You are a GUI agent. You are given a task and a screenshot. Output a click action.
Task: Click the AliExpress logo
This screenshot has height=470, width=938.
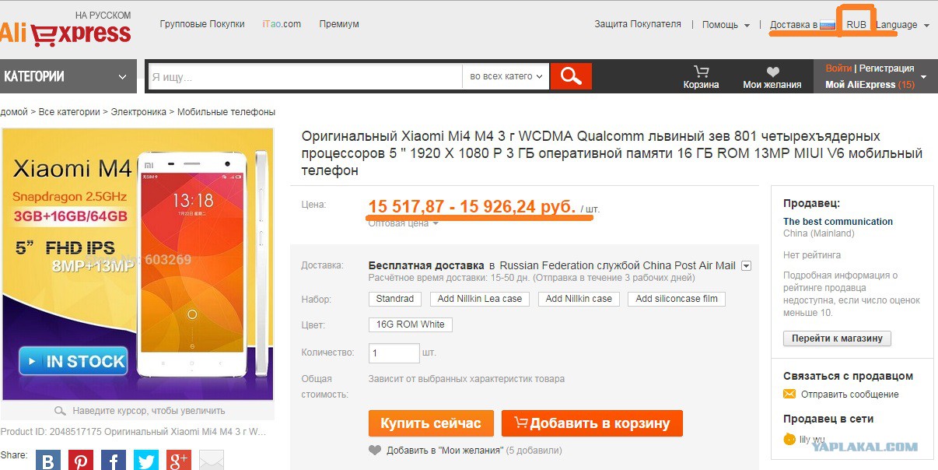(65, 28)
